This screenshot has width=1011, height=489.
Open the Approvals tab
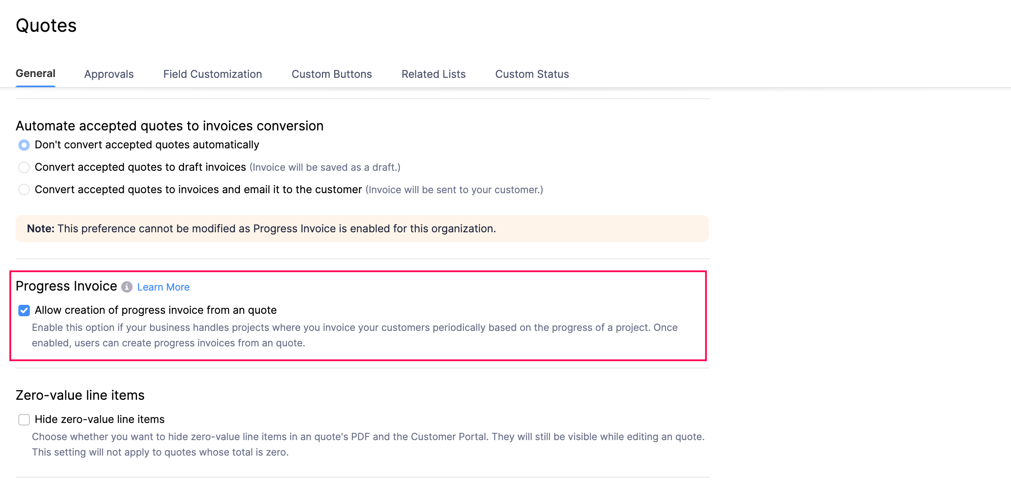[109, 74]
